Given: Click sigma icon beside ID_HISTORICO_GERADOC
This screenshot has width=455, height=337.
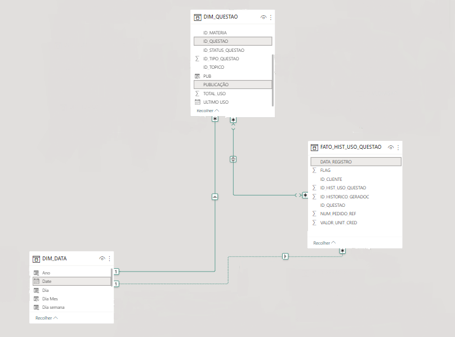Looking at the screenshot, I should (x=314, y=197).
